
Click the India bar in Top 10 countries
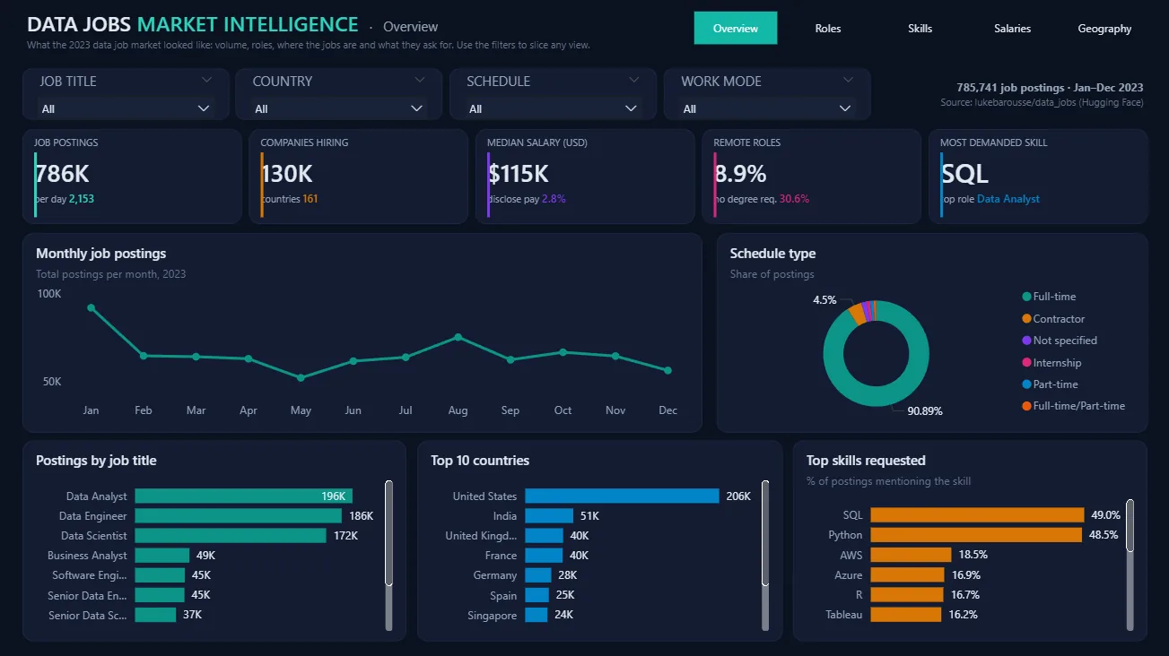[x=549, y=516]
